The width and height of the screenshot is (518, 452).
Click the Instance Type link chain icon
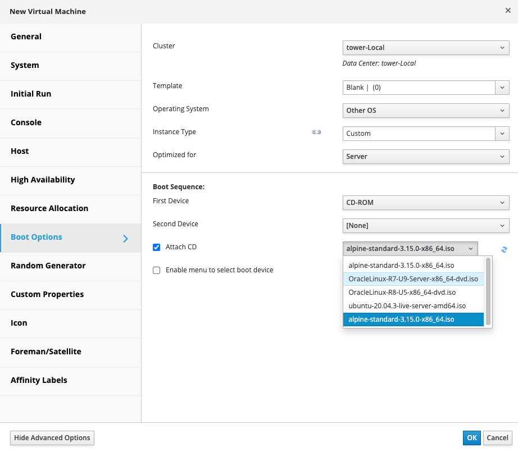316,133
